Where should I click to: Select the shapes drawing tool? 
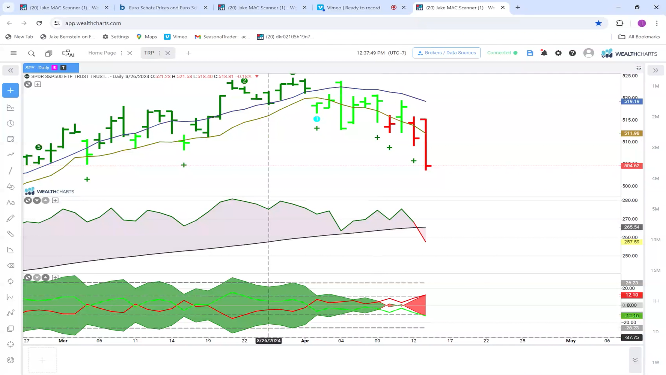(x=10, y=186)
